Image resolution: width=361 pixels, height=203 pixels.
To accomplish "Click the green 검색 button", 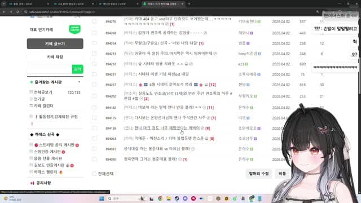I will [x=78, y=69].
